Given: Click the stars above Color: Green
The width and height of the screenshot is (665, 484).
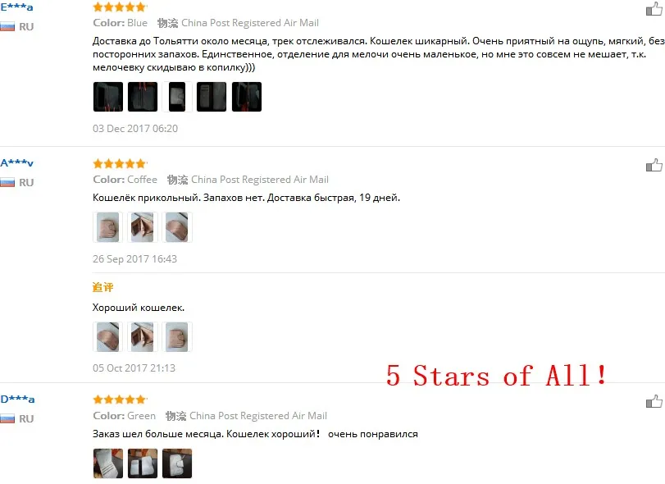Looking at the screenshot, I should 120,400.
